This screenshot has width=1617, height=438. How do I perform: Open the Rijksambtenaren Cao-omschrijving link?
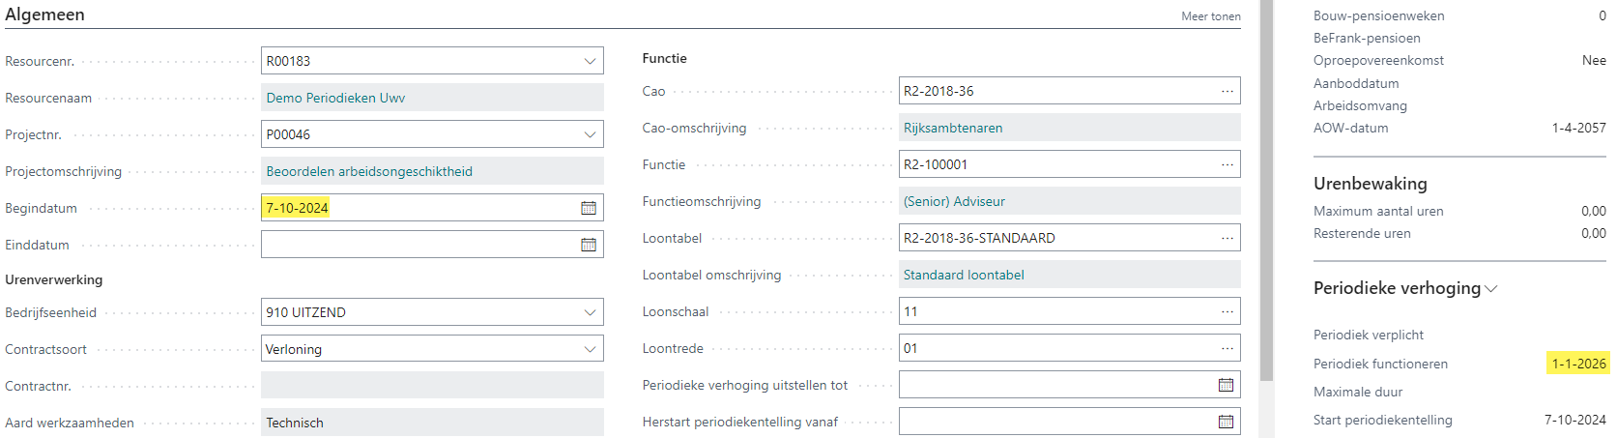click(x=952, y=128)
